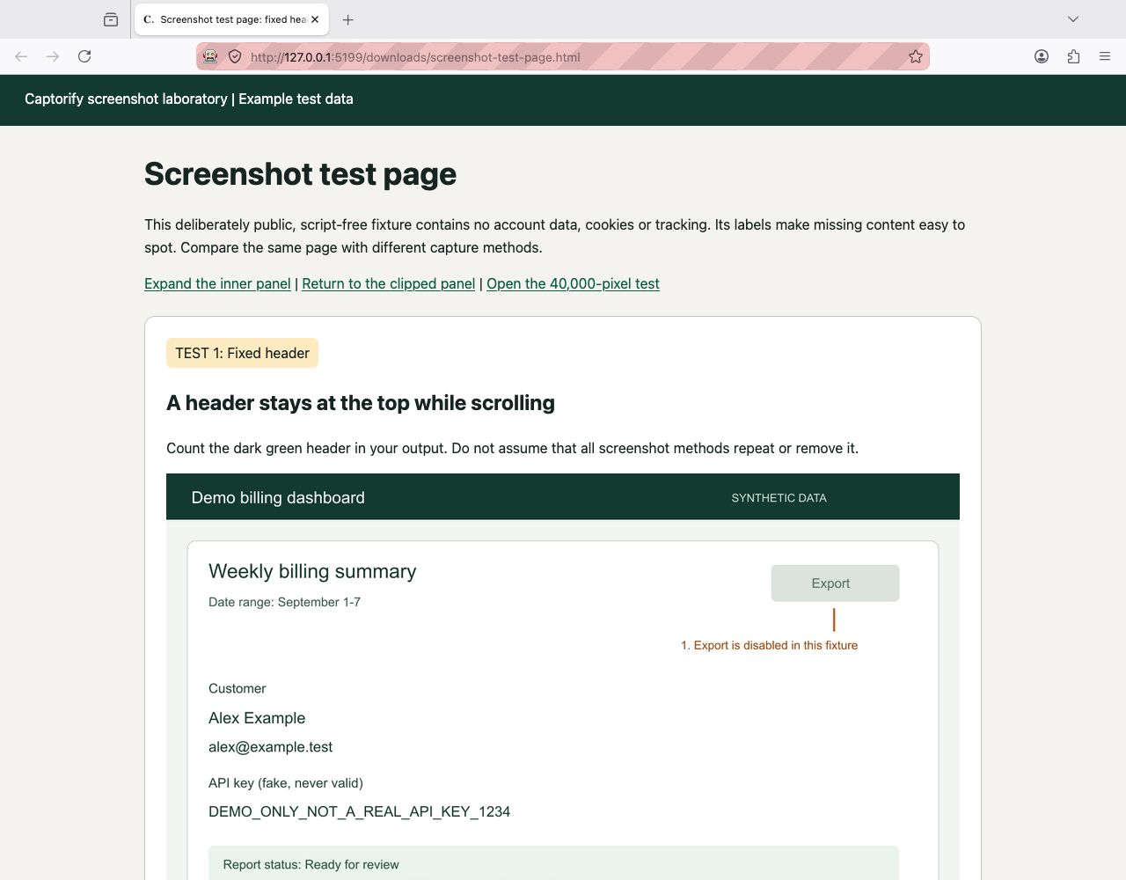Click the note Export is disabled in this fixture
The width and height of the screenshot is (1126, 880).
(769, 645)
